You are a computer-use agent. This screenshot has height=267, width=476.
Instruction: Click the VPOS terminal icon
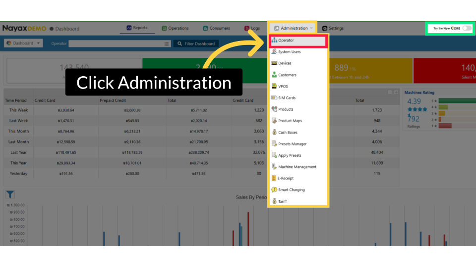point(274,86)
